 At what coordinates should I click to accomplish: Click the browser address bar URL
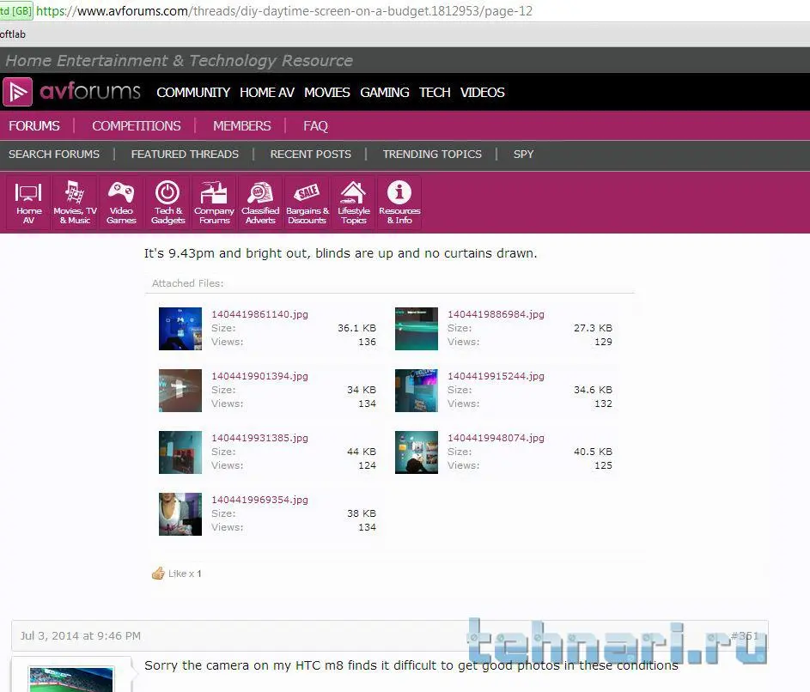click(x=284, y=11)
